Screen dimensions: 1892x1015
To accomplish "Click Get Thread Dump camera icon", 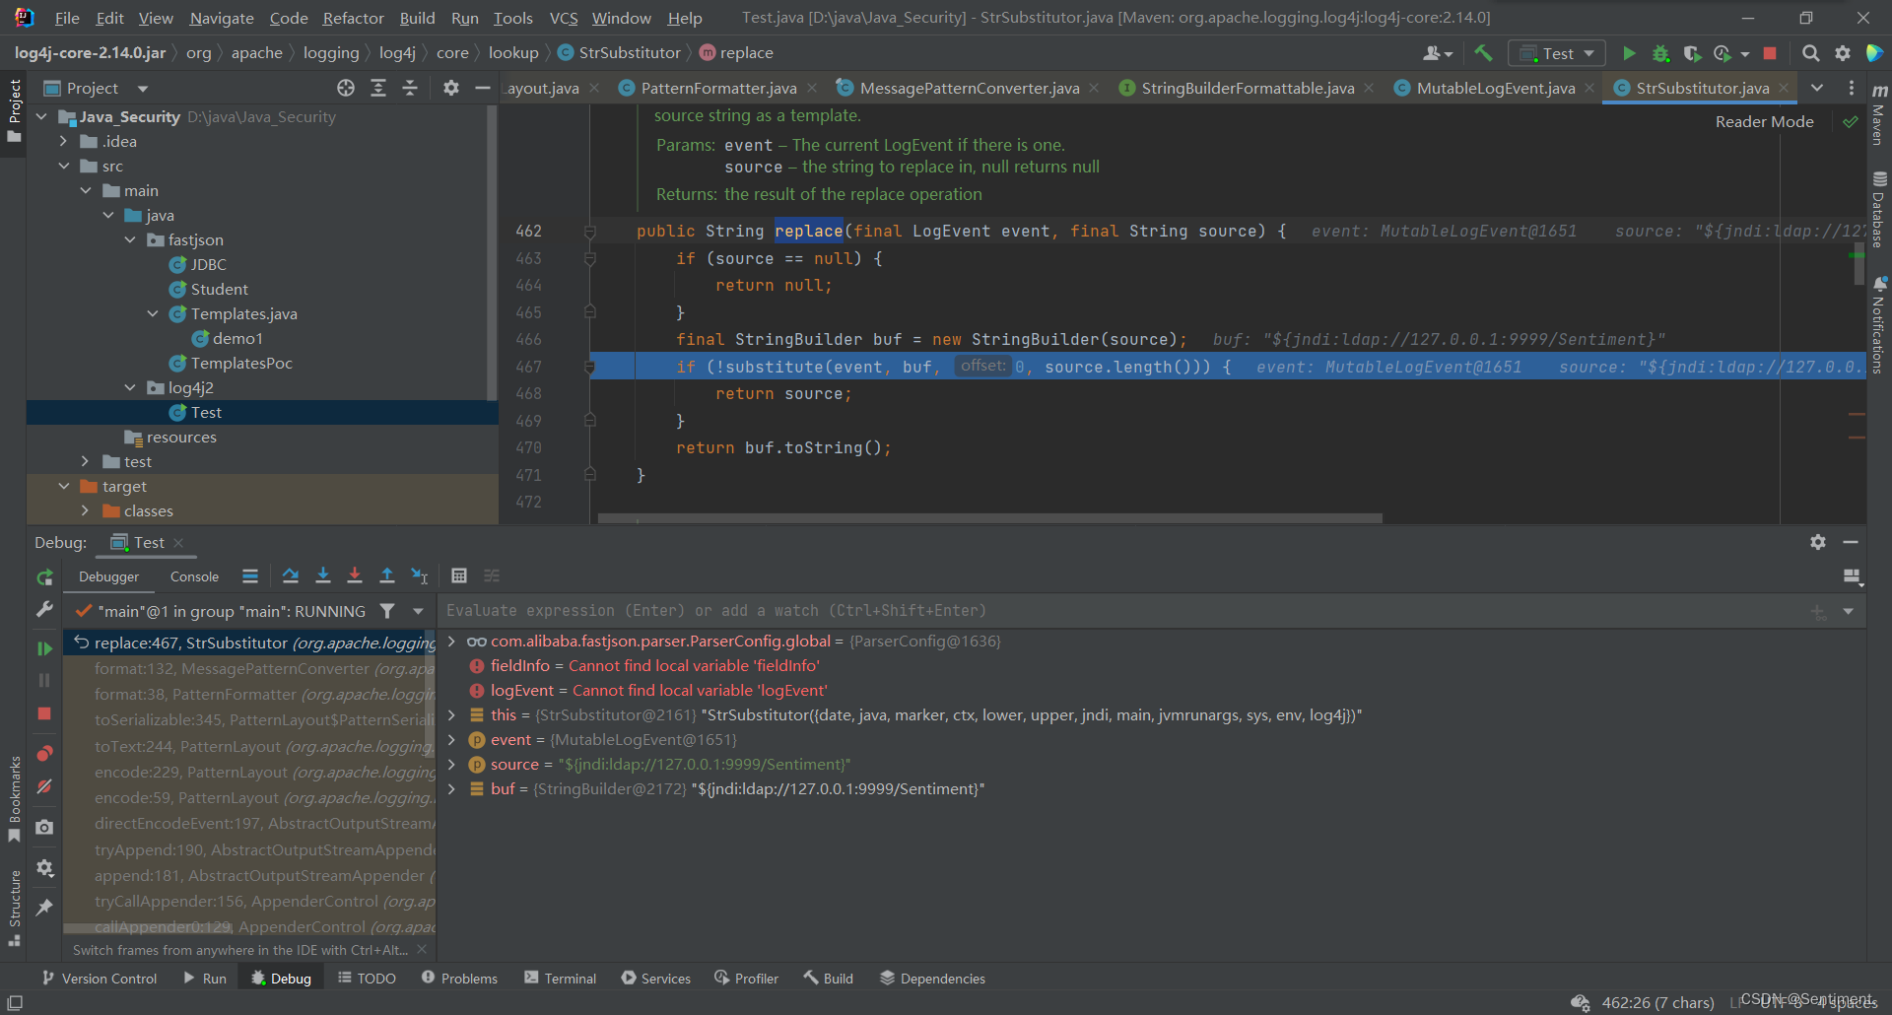I will click(x=44, y=828).
